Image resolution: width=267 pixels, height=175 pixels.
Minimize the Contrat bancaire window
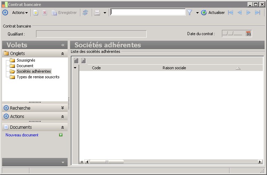tap(250, 5)
